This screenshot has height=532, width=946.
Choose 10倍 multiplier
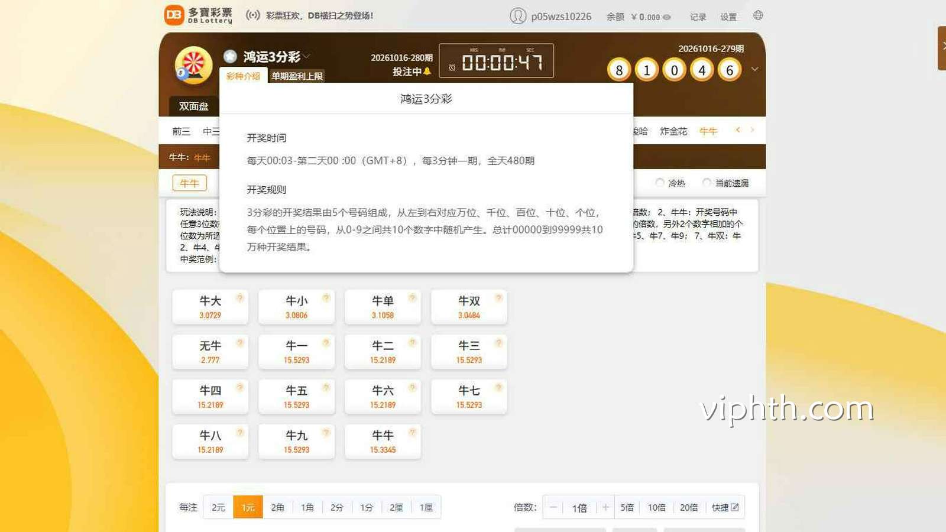coord(656,507)
